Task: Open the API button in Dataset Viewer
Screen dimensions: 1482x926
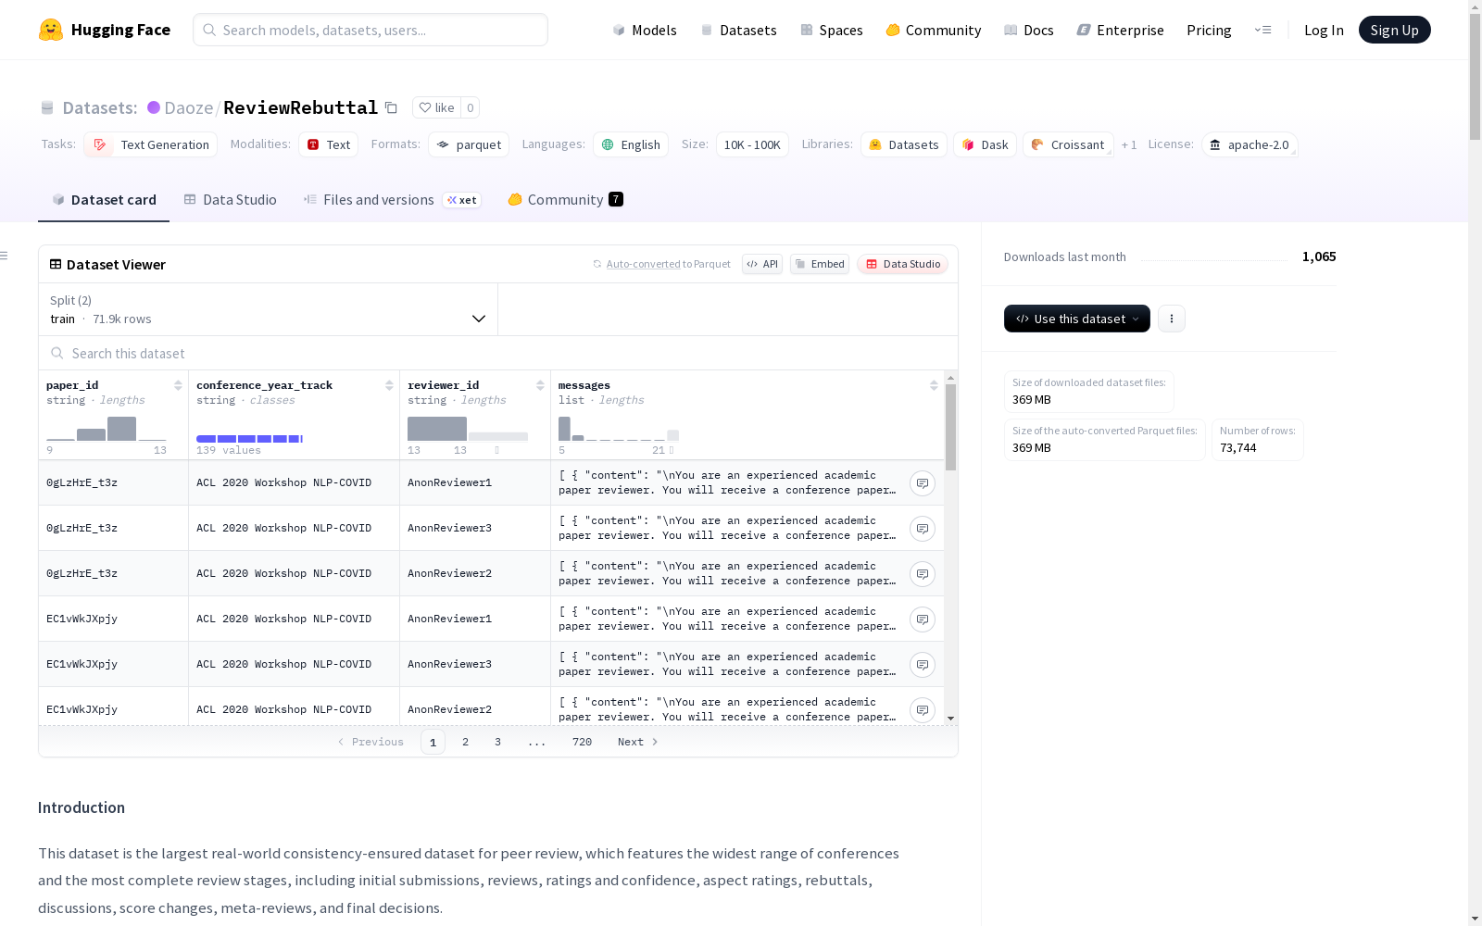Action: (762, 264)
